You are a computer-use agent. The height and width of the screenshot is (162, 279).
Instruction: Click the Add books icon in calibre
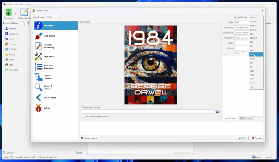[x=8, y=12]
